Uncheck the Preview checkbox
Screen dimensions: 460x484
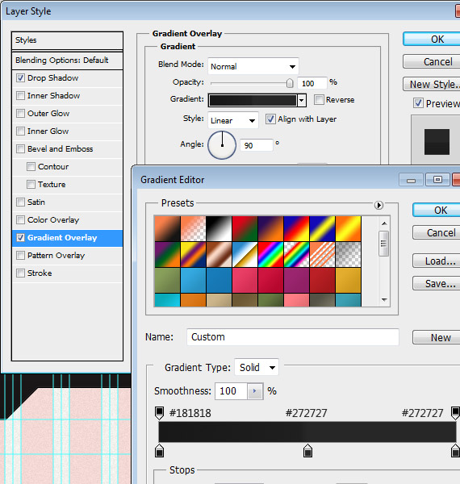point(418,103)
